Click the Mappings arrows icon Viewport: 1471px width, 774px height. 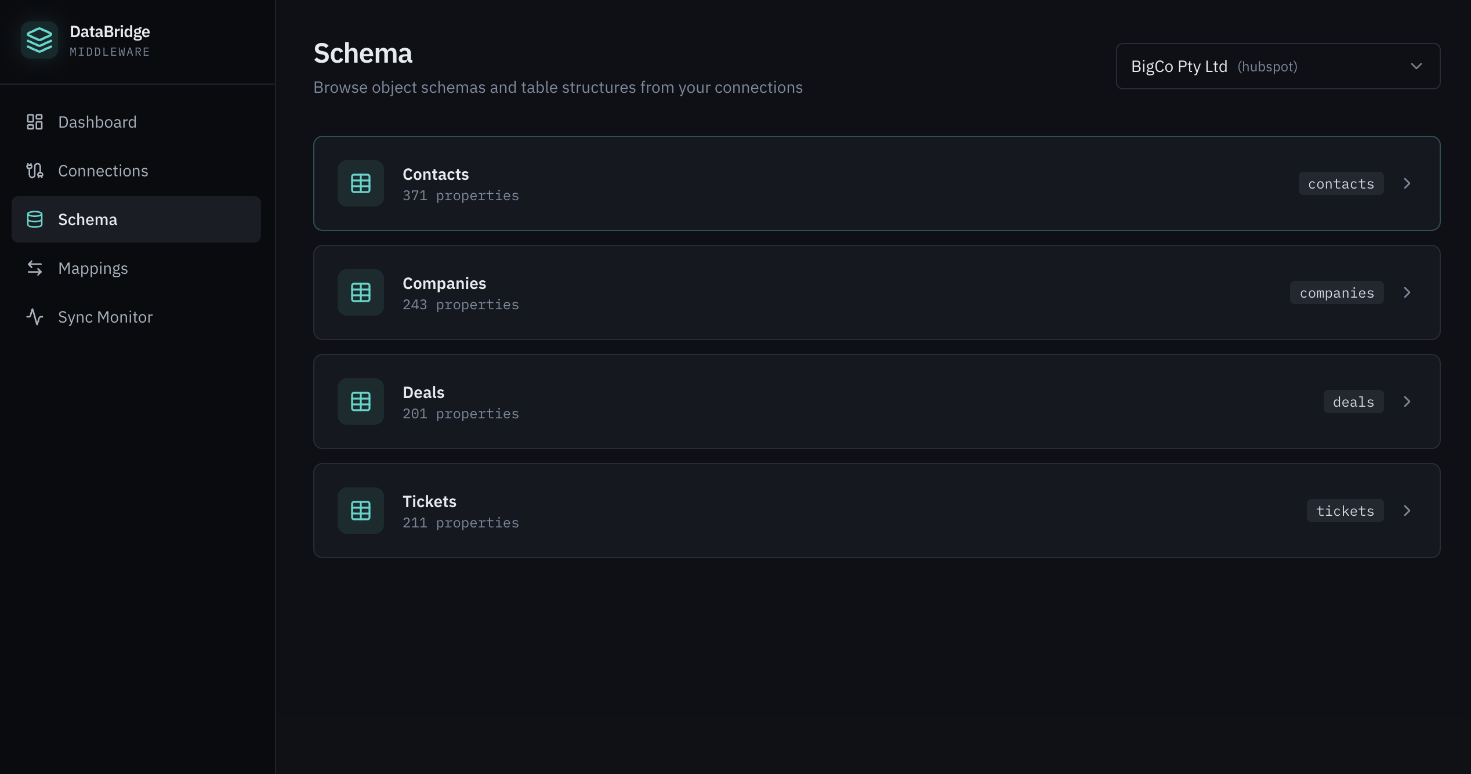point(34,268)
